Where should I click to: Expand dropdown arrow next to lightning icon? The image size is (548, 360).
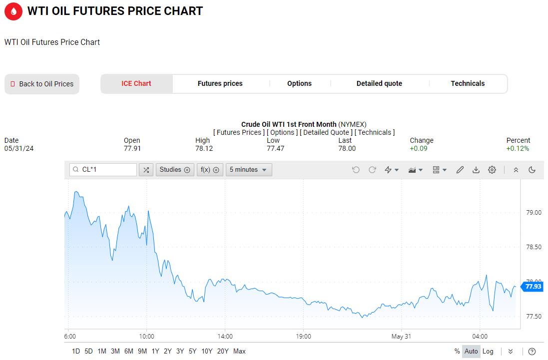397,170
